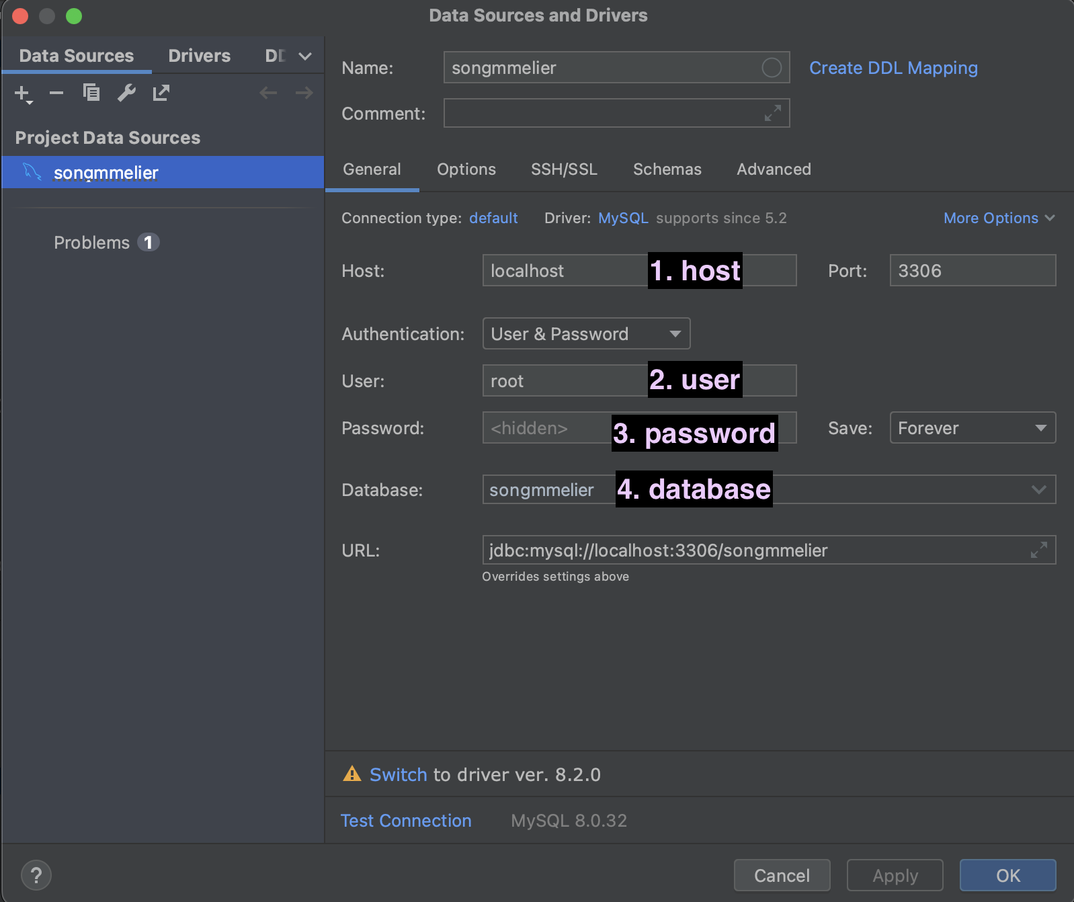Open driver settings wrench icon
Image resolution: width=1074 pixels, height=902 pixels.
(x=126, y=93)
